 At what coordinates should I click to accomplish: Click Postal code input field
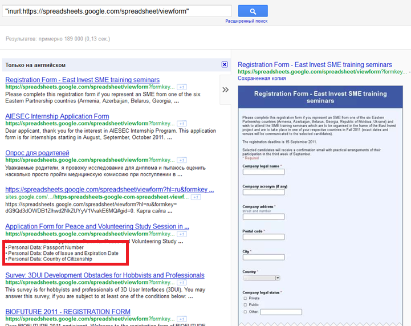(263, 237)
